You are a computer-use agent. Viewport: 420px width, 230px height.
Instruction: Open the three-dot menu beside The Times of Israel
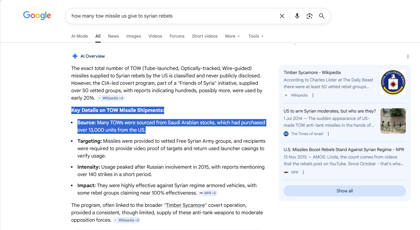328,134
